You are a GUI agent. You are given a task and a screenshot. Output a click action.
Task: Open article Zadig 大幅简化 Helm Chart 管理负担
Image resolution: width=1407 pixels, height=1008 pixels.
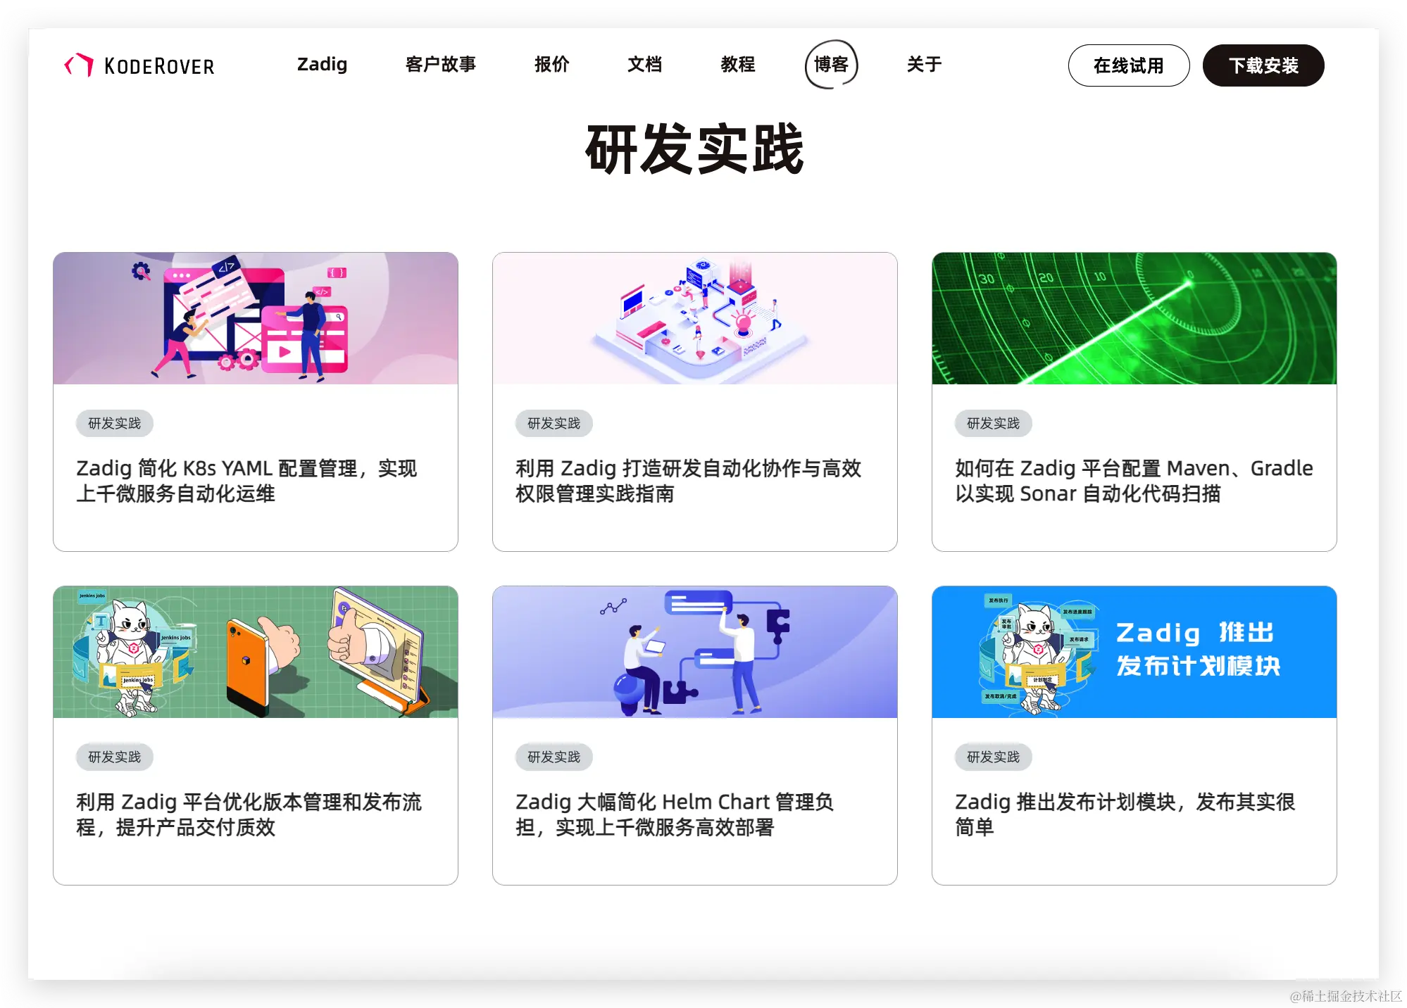tap(675, 814)
